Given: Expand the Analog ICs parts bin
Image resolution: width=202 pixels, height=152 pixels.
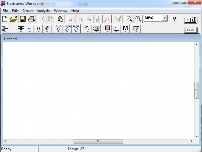Looking at the screenshot, I should click(x=58, y=29).
